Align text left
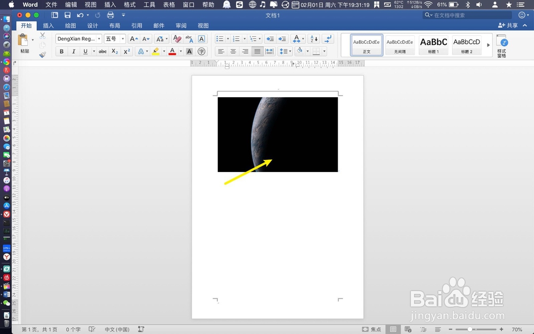The height and width of the screenshot is (334, 534). pyautogui.click(x=221, y=51)
